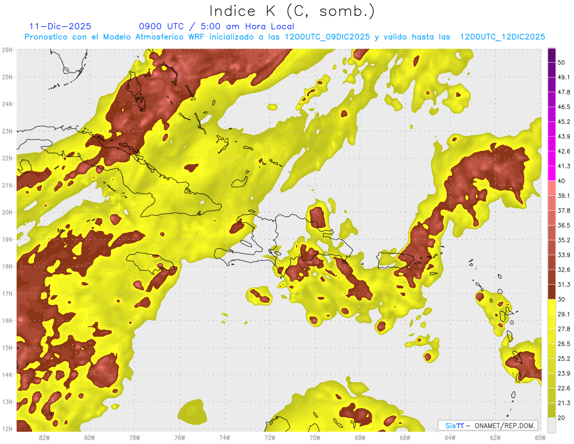Click the "62W" longitude label
Screen dimensions: 574x444
click(x=495, y=438)
